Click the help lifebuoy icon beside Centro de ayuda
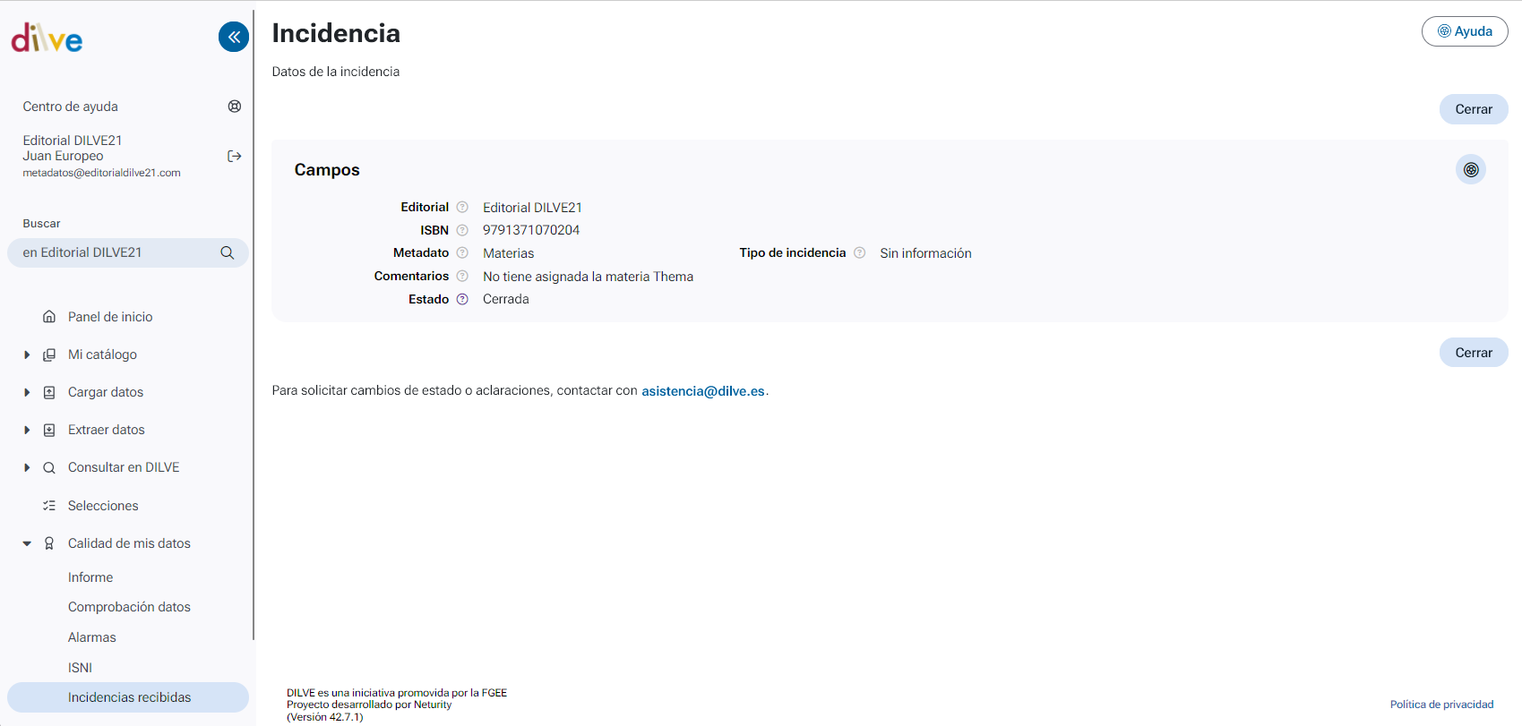 235,107
